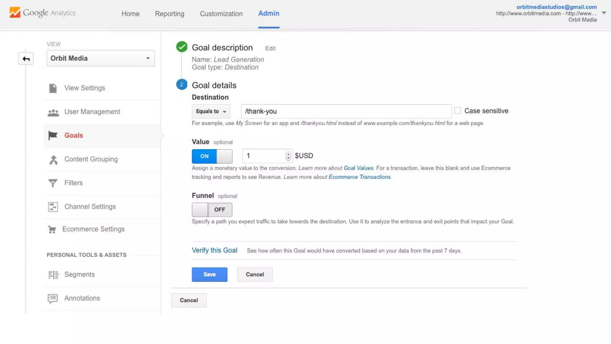The height and width of the screenshot is (344, 611).
Task: Click the Filters funnel icon
Action: point(53,183)
